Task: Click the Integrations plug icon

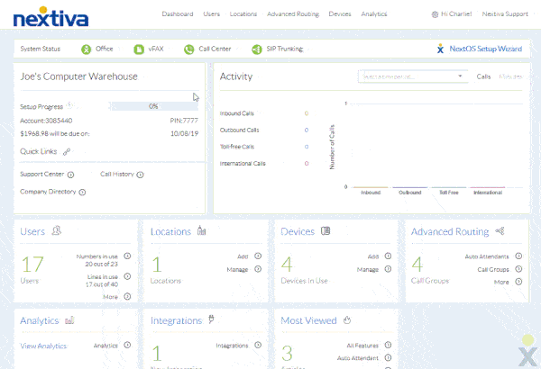Action: click(212, 319)
